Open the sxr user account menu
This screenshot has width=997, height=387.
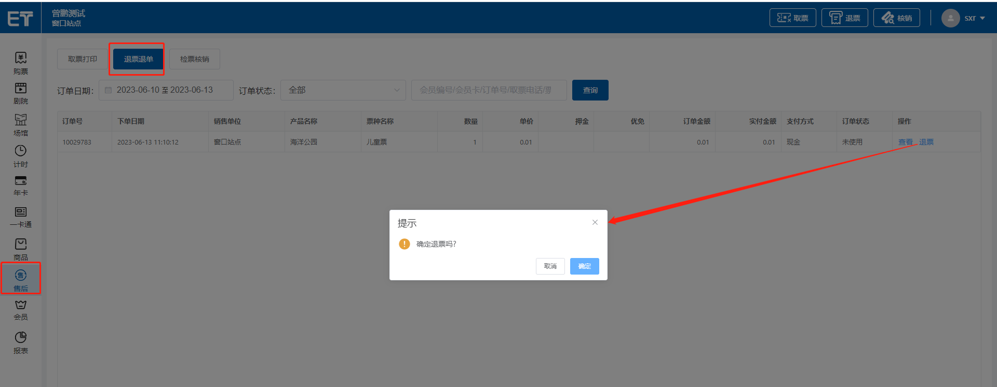[x=964, y=18]
